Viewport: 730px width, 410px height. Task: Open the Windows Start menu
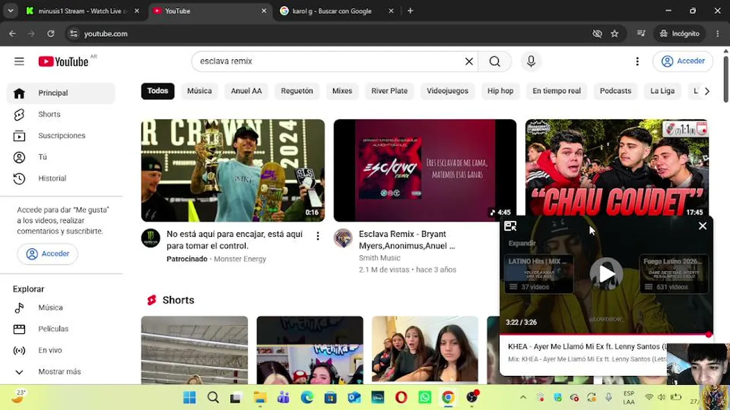[x=189, y=397]
